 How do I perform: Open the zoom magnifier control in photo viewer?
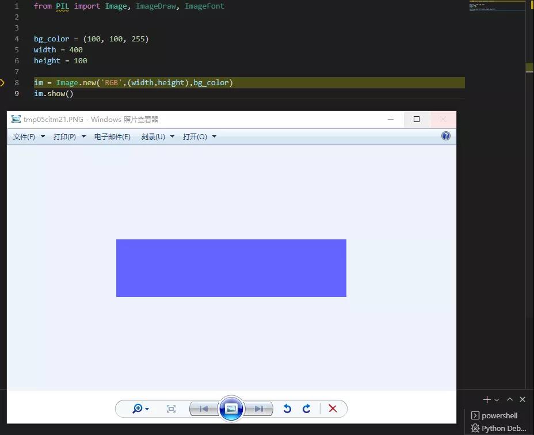tap(138, 409)
